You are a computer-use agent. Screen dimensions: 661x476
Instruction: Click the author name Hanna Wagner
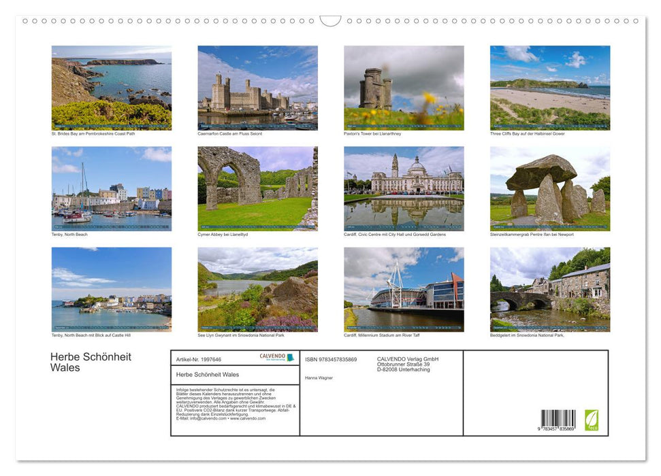click(319, 378)
